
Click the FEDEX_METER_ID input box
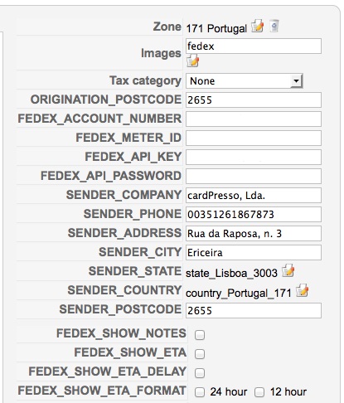coord(254,138)
